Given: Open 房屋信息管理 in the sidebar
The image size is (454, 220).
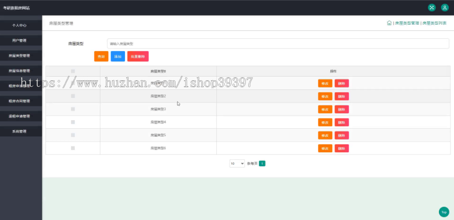Looking at the screenshot, I should 21,71.
